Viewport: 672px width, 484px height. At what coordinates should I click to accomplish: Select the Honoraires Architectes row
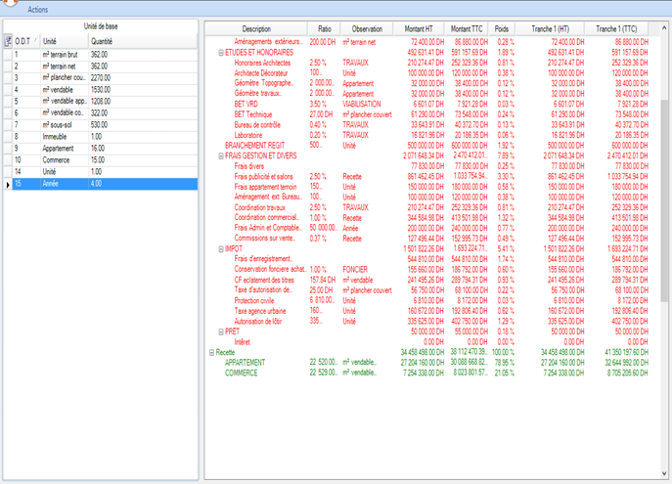coord(269,62)
